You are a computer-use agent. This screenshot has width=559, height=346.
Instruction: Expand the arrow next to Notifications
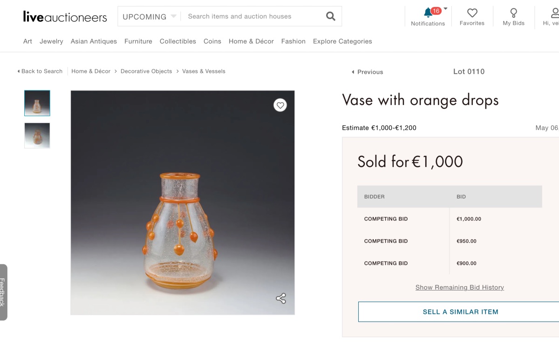coord(445,8)
